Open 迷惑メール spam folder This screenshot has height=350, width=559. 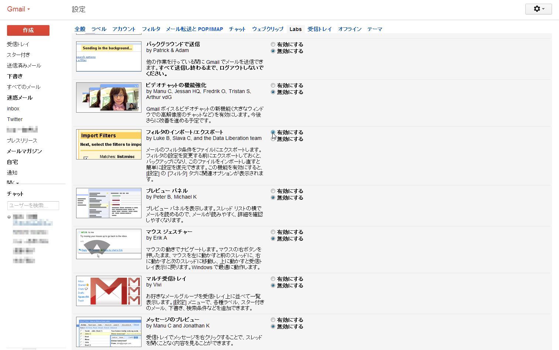click(20, 98)
